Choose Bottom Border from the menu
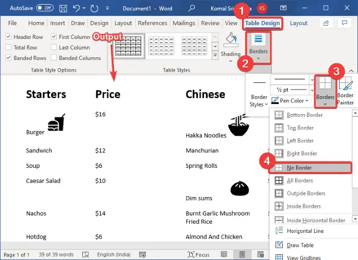 [x=310, y=115]
